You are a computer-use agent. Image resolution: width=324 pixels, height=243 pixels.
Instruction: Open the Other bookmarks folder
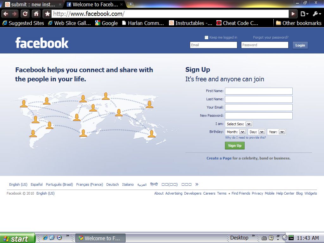tap(299, 23)
